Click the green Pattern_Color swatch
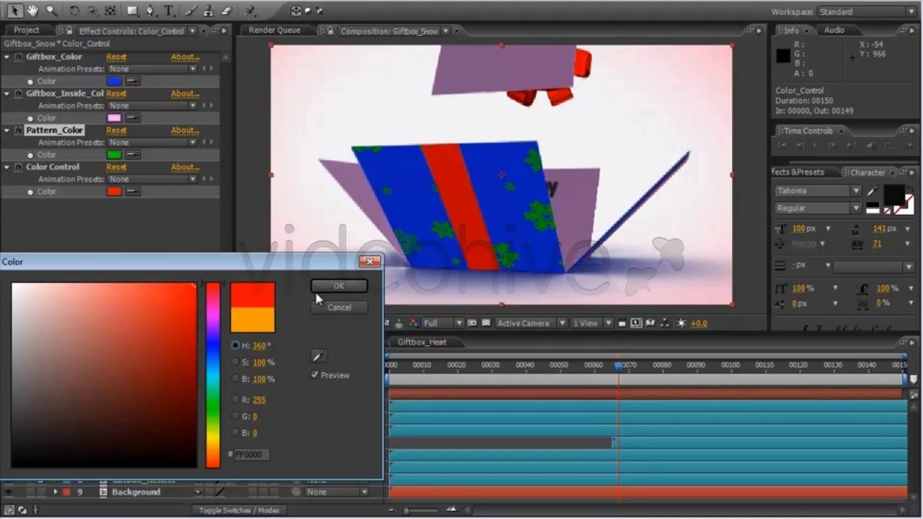923x519 pixels. tap(114, 155)
